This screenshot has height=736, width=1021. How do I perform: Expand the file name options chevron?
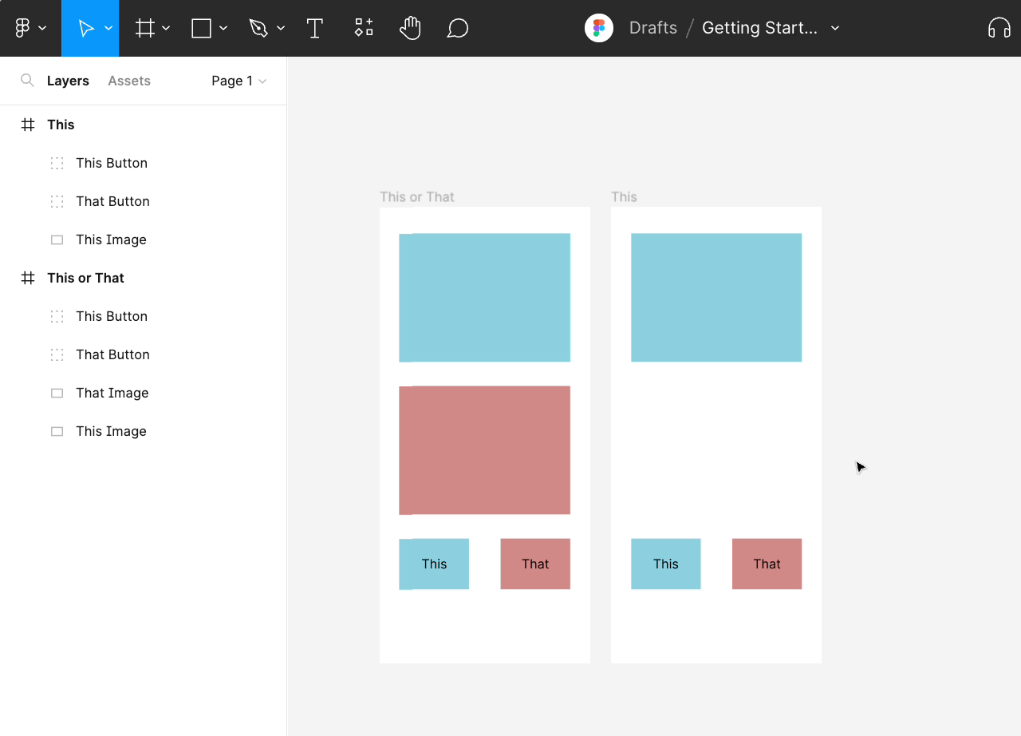coord(835,28)
